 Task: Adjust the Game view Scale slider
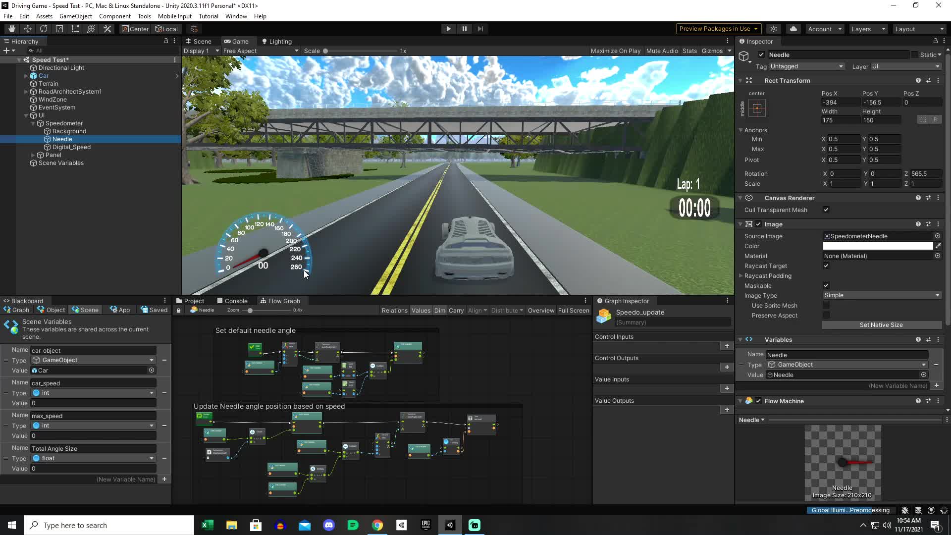click(325, 51)
